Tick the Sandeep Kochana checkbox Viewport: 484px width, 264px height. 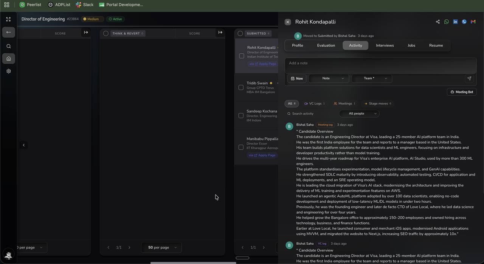pyautogui.click(x=241, y=115)
